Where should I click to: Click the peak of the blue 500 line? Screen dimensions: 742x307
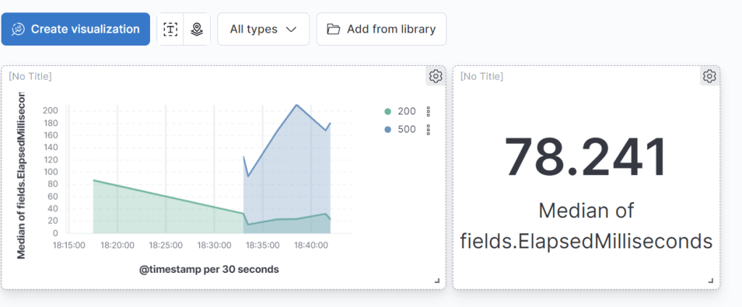click(x=296, y=105)
